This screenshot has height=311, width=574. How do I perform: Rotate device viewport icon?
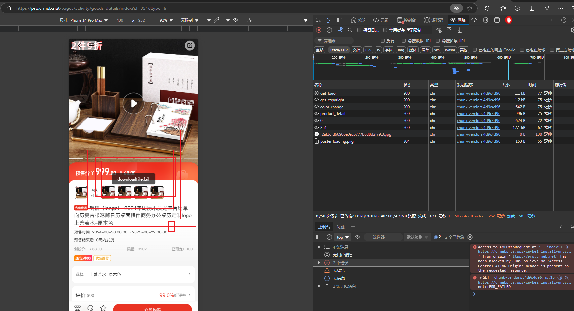(249, 20)
